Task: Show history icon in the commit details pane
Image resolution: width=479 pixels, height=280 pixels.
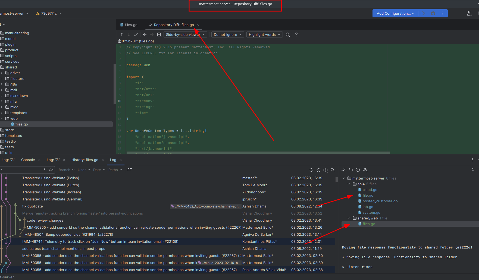Action: [358, 170]
